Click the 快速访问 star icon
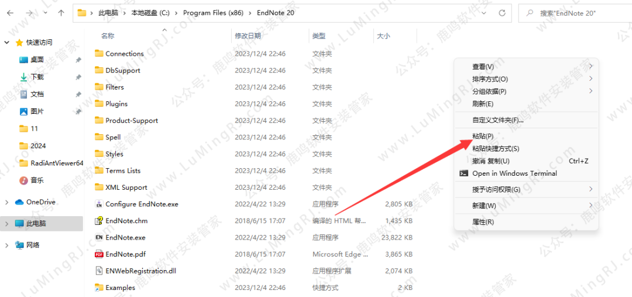 click(x=19, y=42)
